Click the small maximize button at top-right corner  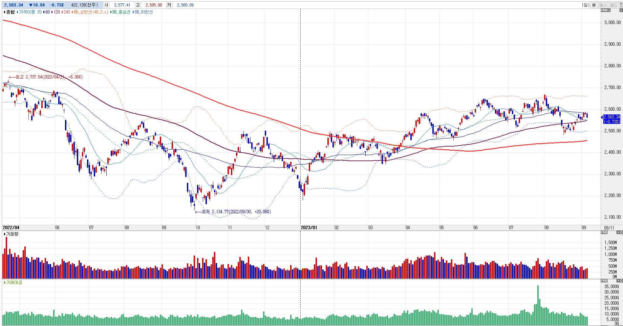coord(621,3)
